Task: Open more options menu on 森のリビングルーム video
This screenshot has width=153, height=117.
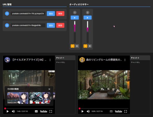Action: pyautogui.click(x=125, y=60)
